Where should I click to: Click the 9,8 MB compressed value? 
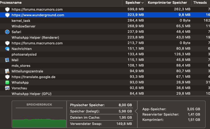(185, 15)
